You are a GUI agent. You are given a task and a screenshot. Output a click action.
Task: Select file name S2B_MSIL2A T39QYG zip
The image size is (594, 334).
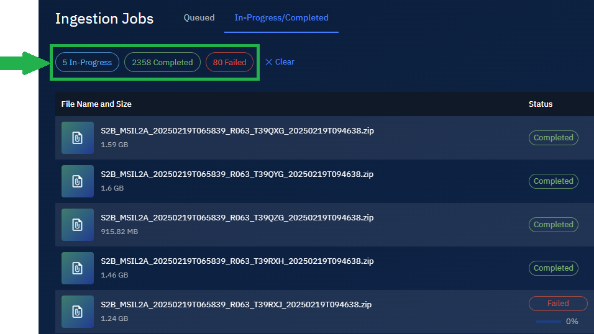[x=237, y=174]
